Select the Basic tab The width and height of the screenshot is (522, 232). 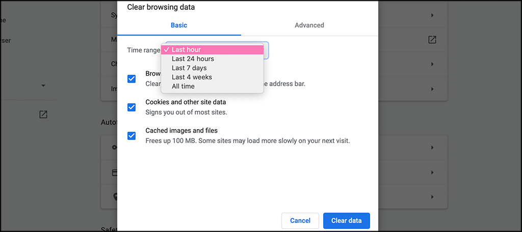179,25
